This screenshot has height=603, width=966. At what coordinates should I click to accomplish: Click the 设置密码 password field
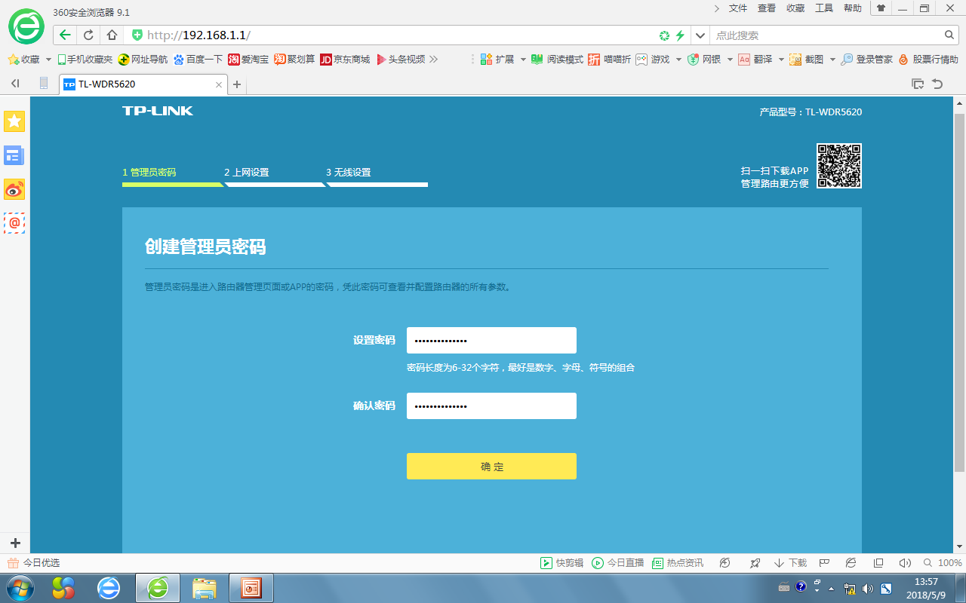[x=491, y=341]
